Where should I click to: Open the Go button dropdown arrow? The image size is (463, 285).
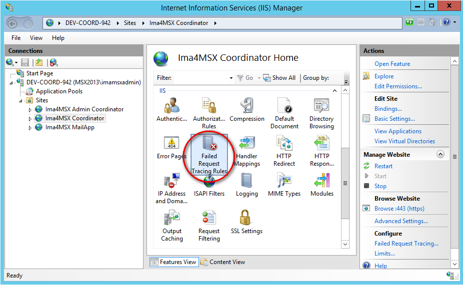pyautogui.click(x=259, y=78)
